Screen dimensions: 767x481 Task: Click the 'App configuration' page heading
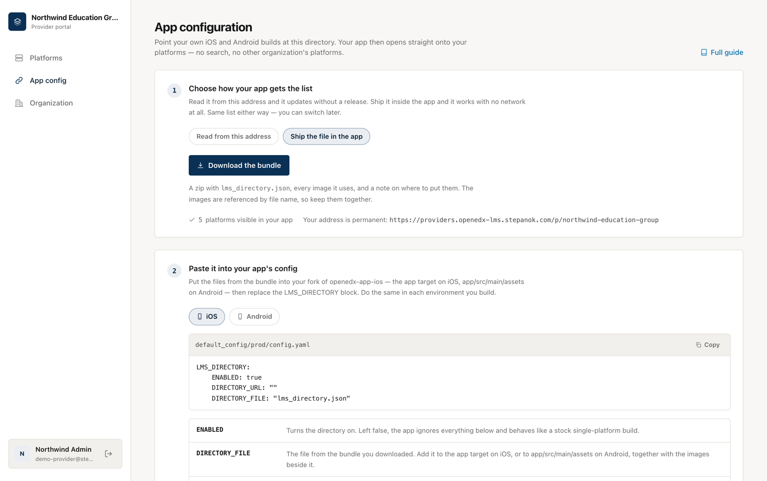coord(203,27)
